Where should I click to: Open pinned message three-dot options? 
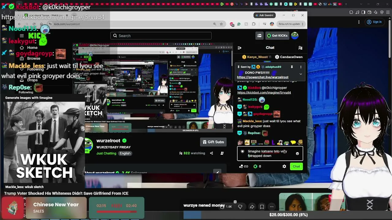click(301, 67)
